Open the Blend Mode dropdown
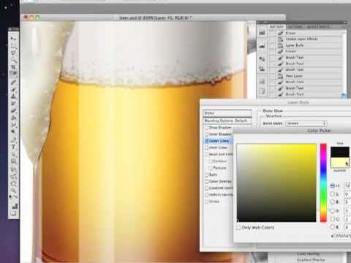This screenshot has width=351, height=263. click(x=306, y=123)
